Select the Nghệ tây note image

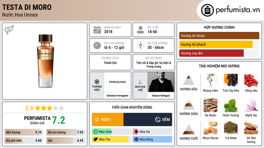(251, 105)
